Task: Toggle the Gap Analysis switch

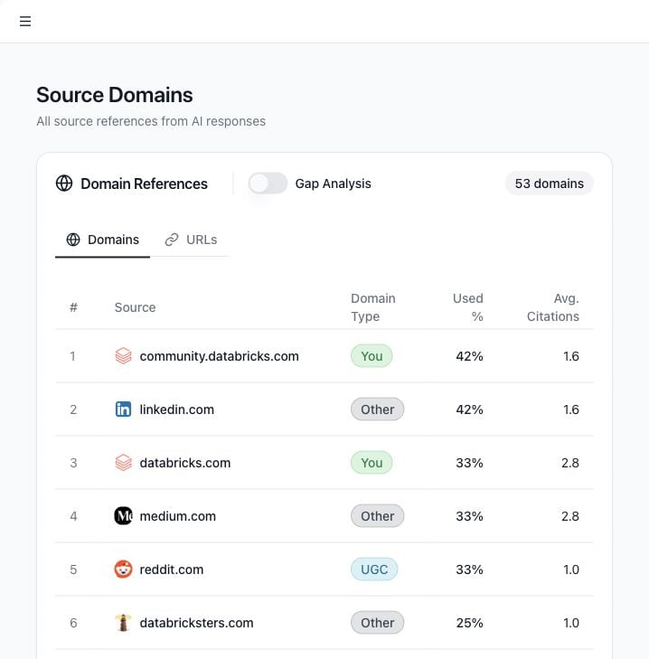Action: click(x=268, y=184)
